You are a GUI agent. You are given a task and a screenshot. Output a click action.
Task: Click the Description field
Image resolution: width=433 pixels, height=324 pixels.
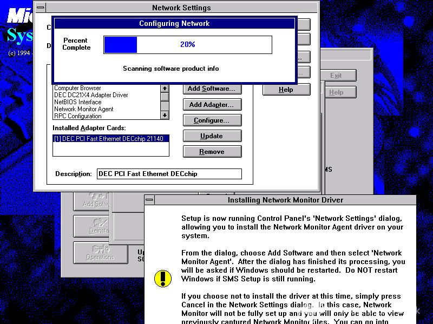[169, 174]
